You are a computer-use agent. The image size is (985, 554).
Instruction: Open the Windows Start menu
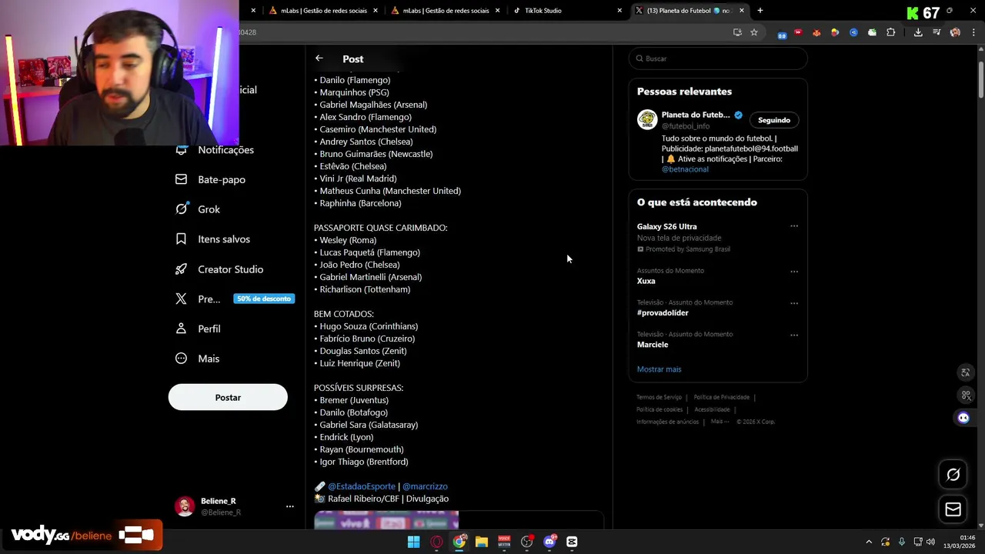pos(413,542)
